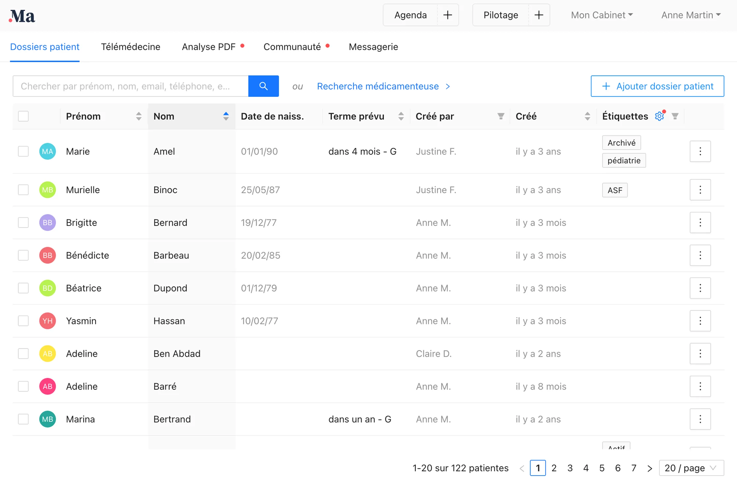The image size is (737, 500).
Task: Switch to the Télémédecine tab
Action: 130,47
